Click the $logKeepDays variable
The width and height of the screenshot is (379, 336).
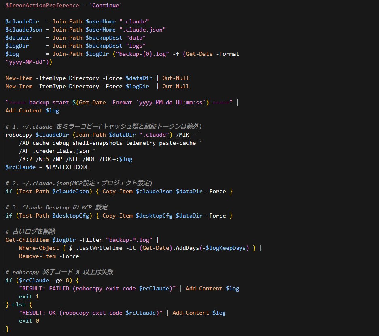tap(225, 248)
